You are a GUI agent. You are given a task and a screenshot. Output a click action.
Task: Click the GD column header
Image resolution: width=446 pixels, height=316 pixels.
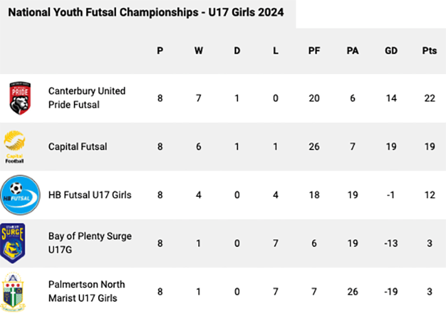click(x=390, y=51)
